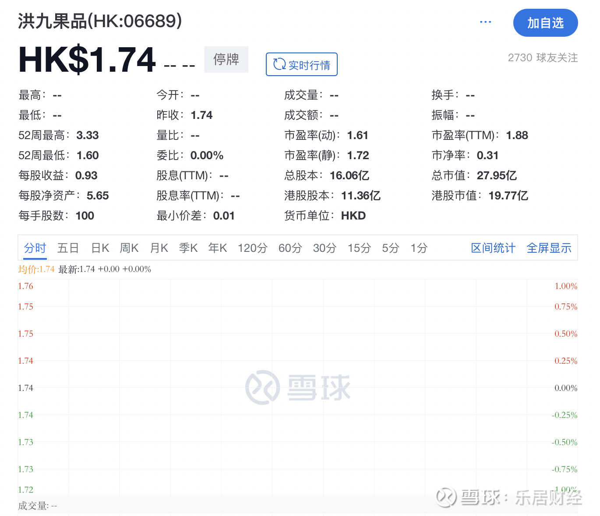Open the 月K chart tab

159,248
